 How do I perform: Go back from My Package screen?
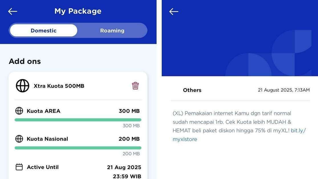13,11
